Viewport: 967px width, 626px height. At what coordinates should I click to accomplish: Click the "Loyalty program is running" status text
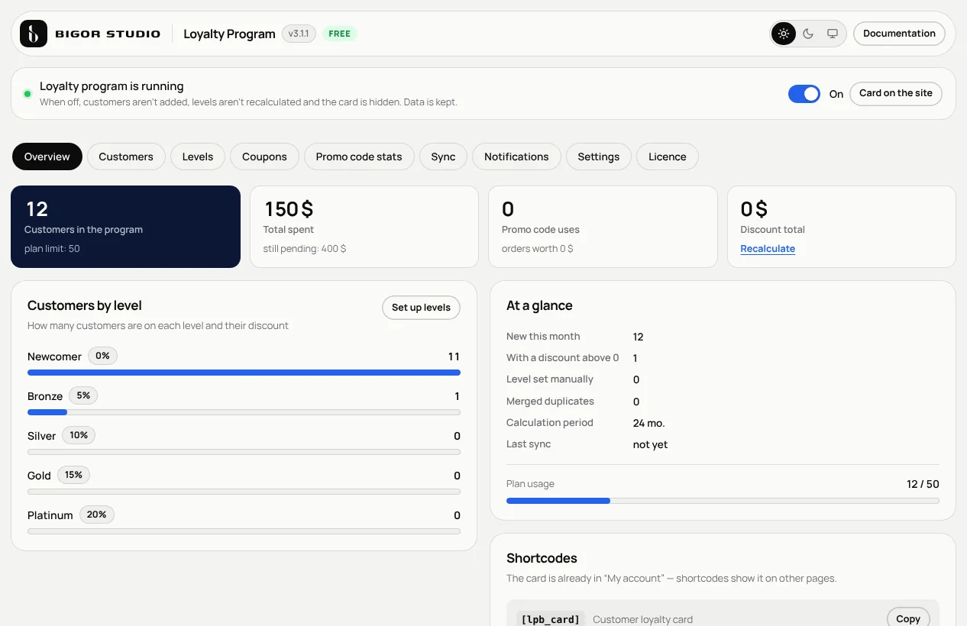coord(112,86)
